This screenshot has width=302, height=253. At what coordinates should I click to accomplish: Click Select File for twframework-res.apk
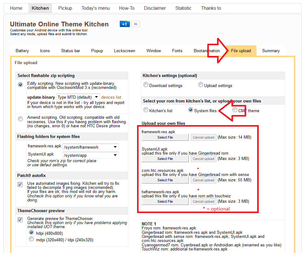(x=165, y=201)
